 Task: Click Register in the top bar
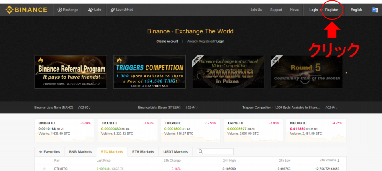[x=331, y=10]
